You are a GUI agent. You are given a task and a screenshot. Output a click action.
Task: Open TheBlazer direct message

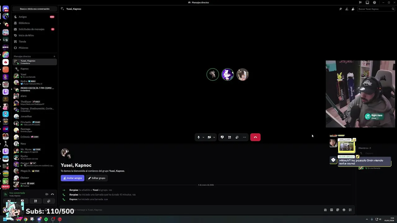(x=34, y=103)
